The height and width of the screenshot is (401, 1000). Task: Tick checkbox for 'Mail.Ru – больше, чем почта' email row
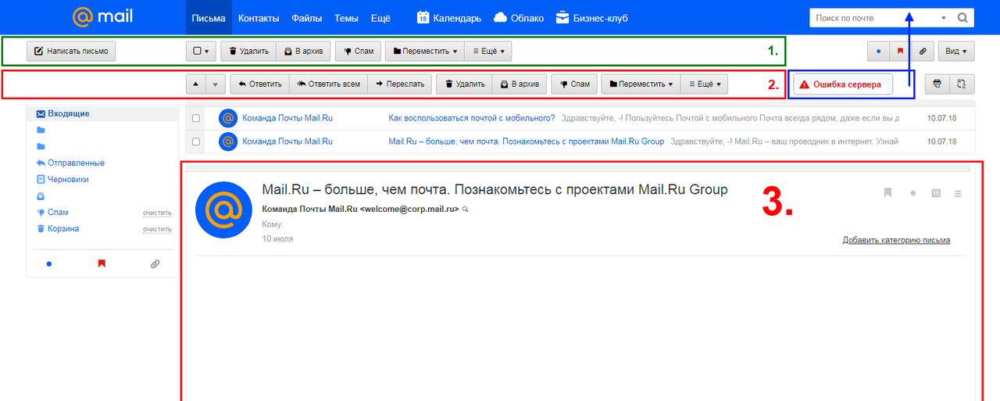pos(196,141)
